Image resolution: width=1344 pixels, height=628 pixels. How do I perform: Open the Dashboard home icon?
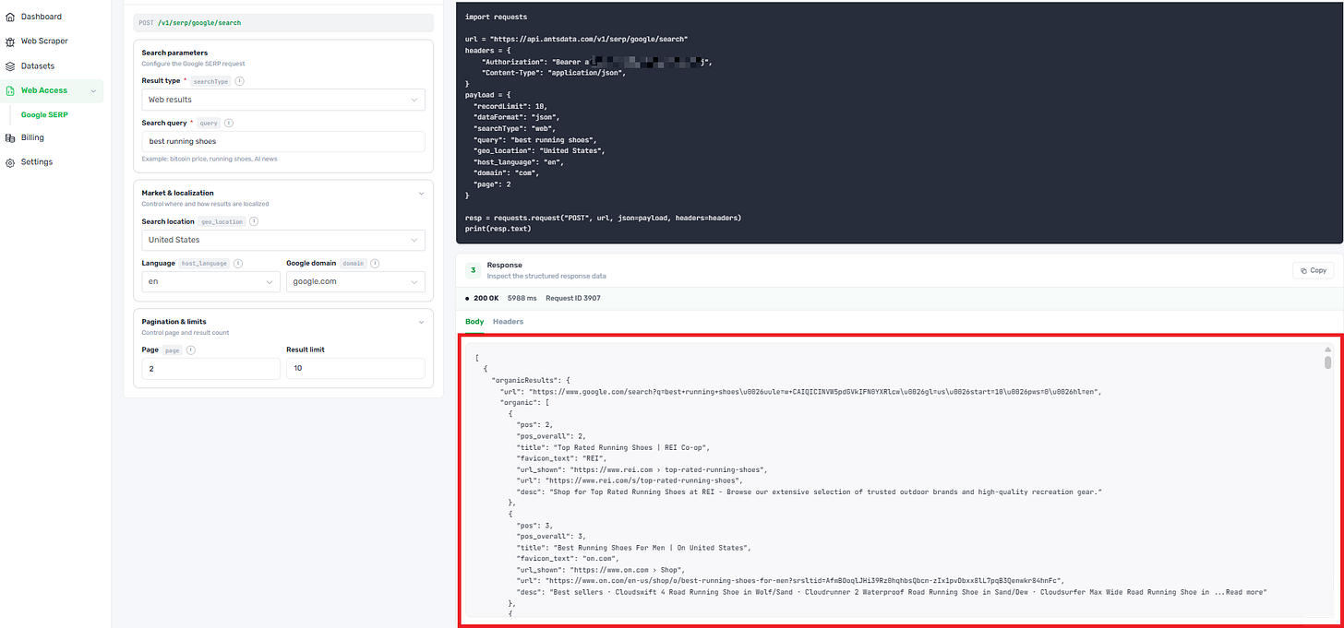click(10, 17)
